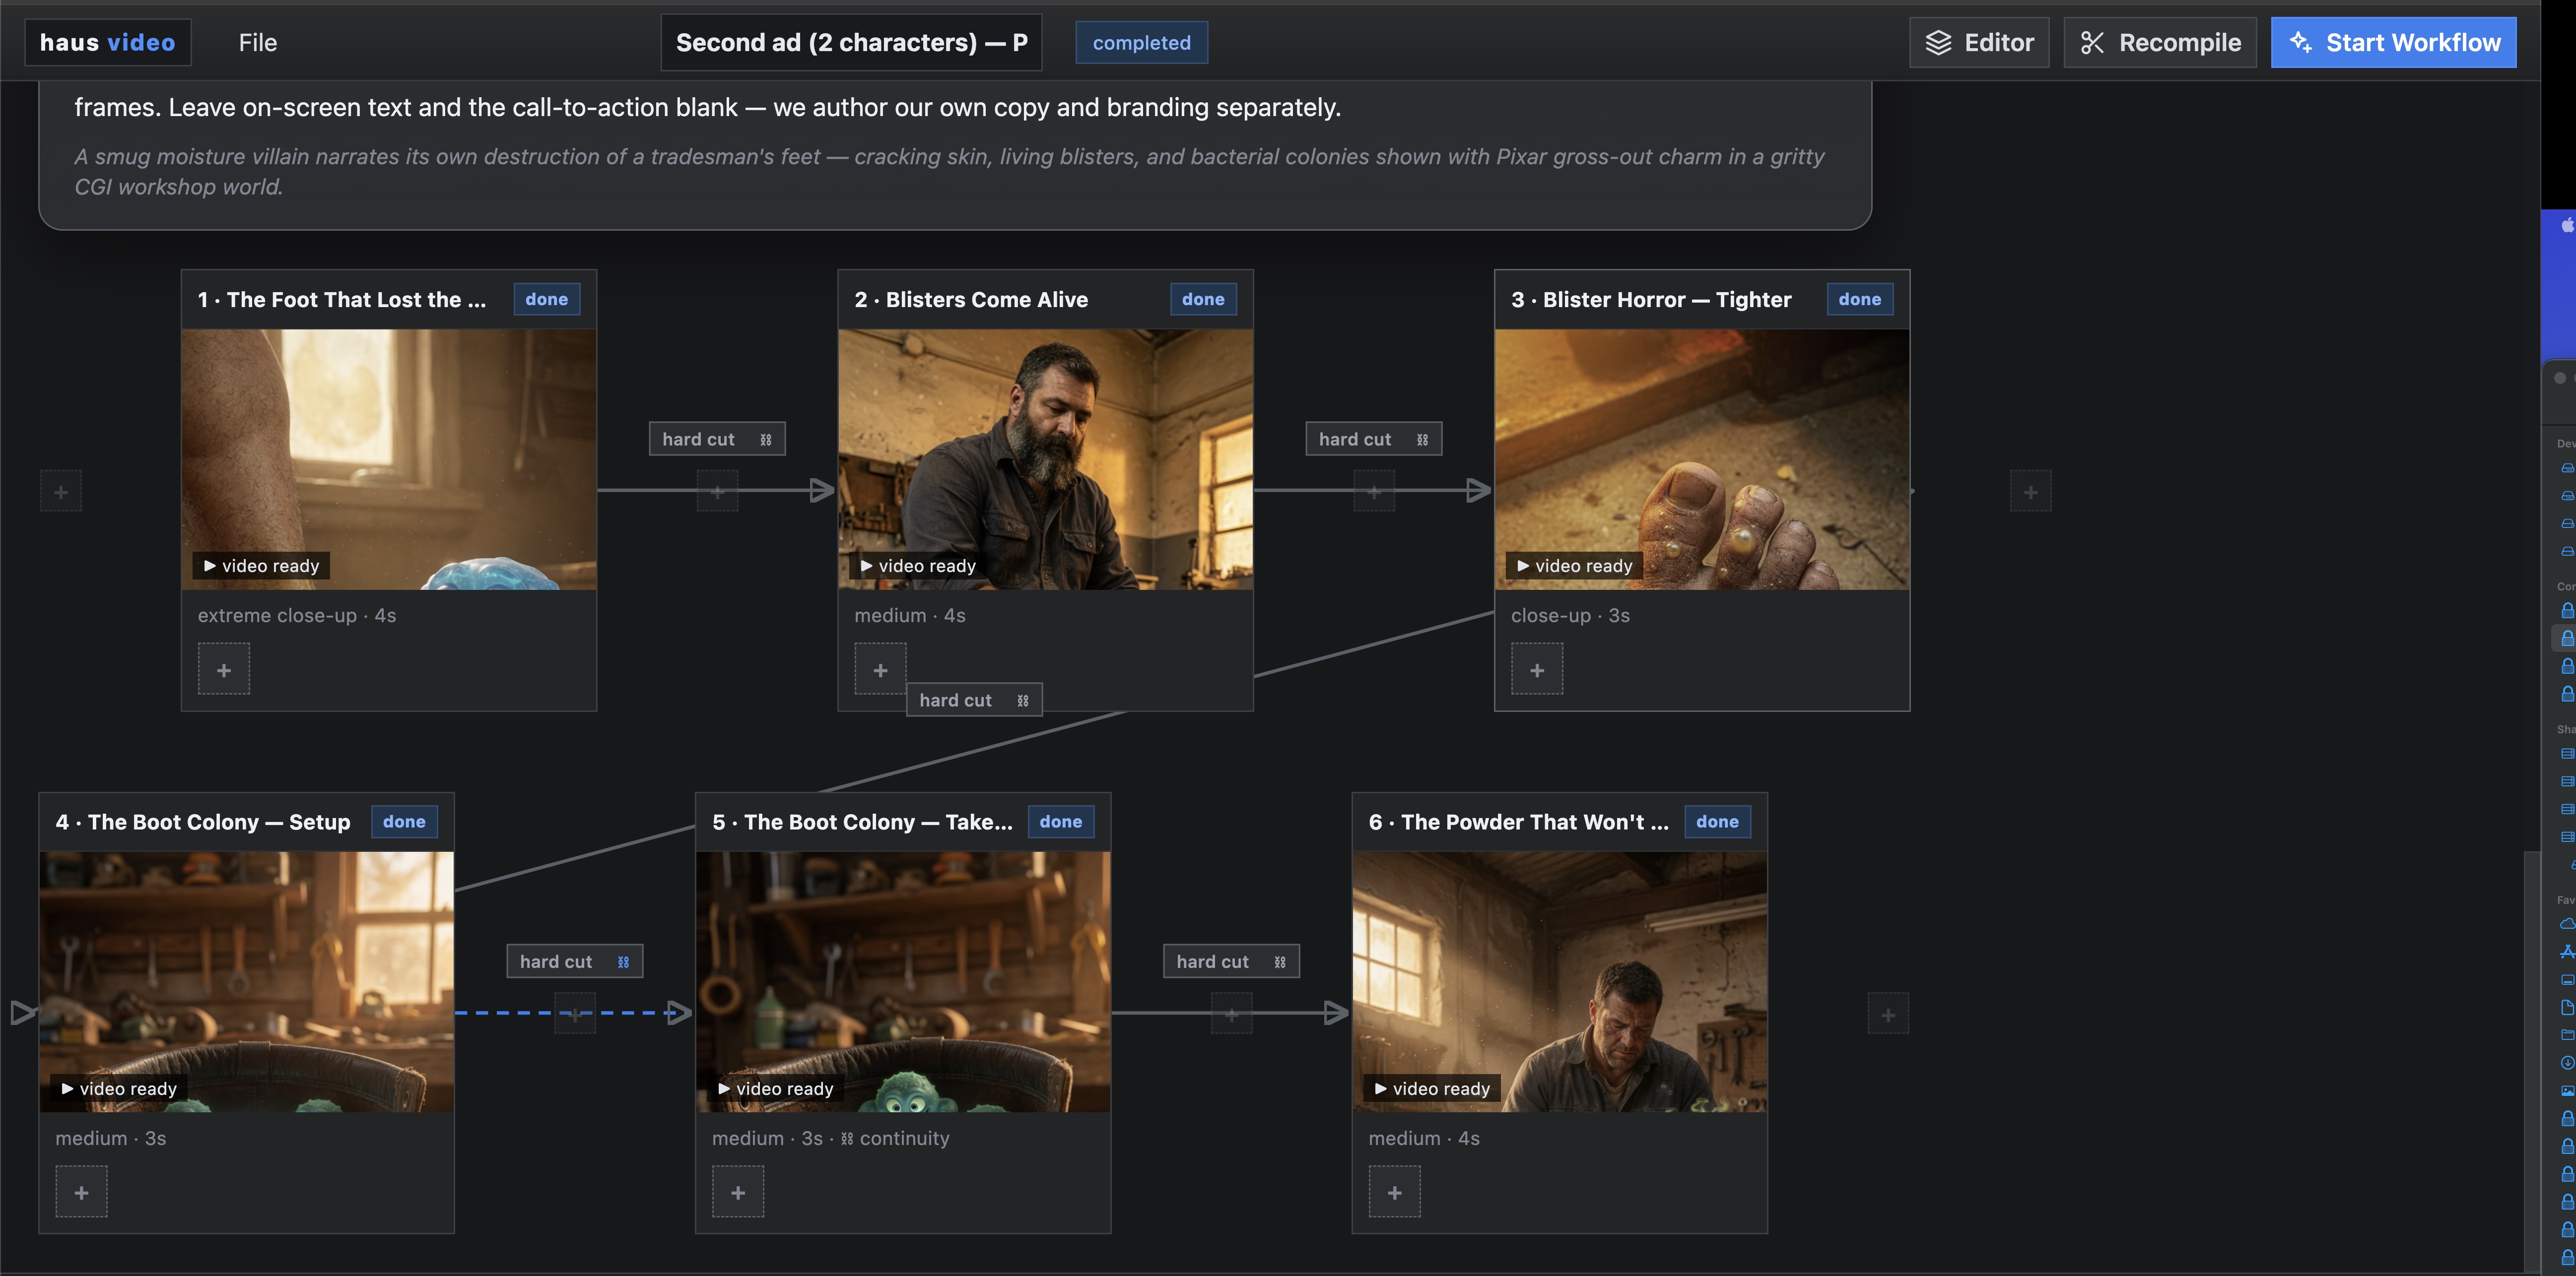Click the scissors icon on Recompile
The height and width of the screenshot is (1276, 2576).
(2092, 43)
